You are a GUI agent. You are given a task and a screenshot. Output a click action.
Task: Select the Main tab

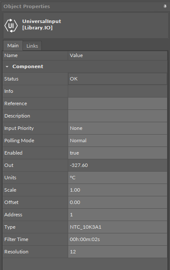(13, 46)
